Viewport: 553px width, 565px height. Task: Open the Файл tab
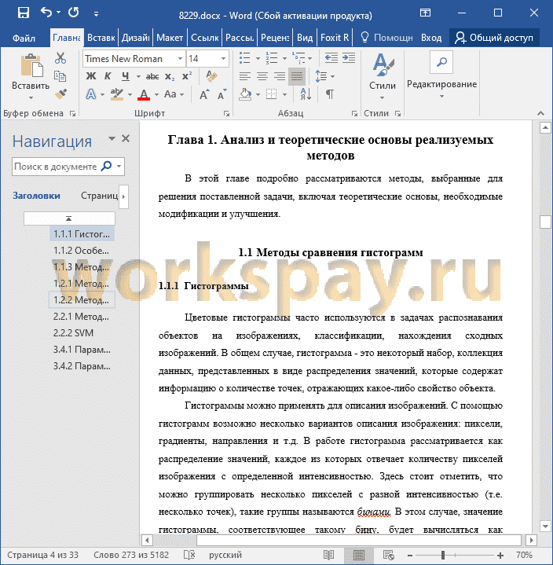click(x=24, y=38)
